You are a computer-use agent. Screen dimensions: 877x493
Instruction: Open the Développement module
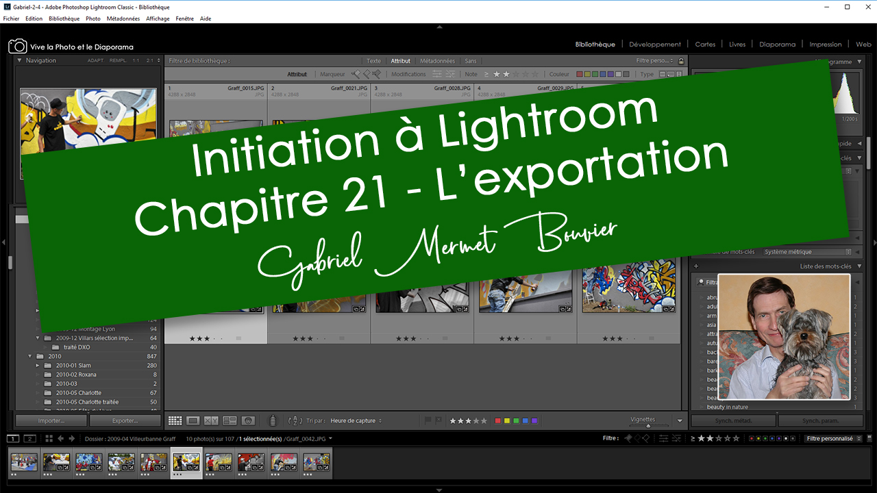[x=654, y=45]
